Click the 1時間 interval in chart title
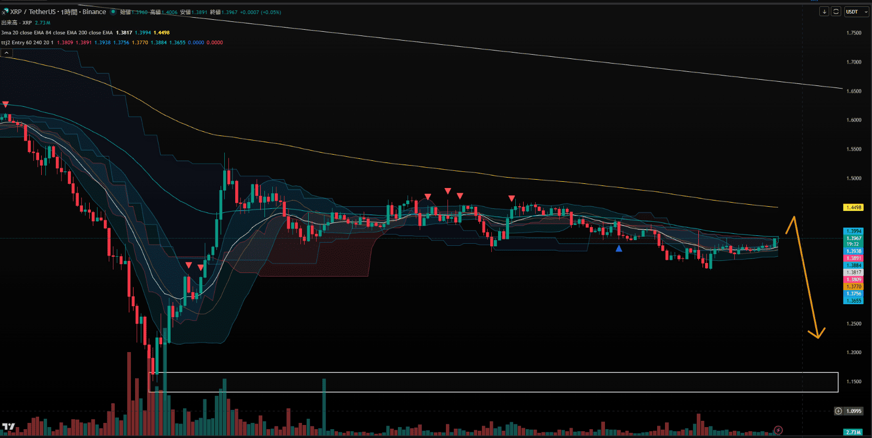872x438 pixels. click(x=69, y=11)
